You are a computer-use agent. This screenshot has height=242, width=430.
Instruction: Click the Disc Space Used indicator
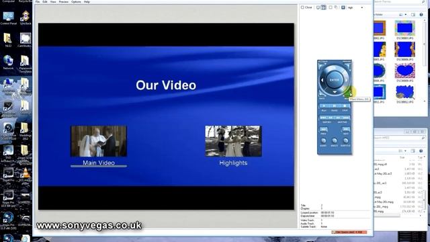pos(349,233)
